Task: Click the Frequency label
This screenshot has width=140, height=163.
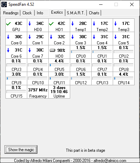Action: coord(38,96)
